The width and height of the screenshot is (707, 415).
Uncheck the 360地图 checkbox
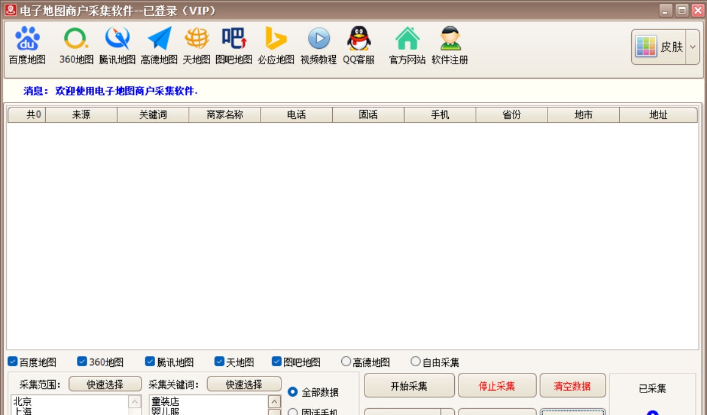pyautogui.click(x=82, y=361)
